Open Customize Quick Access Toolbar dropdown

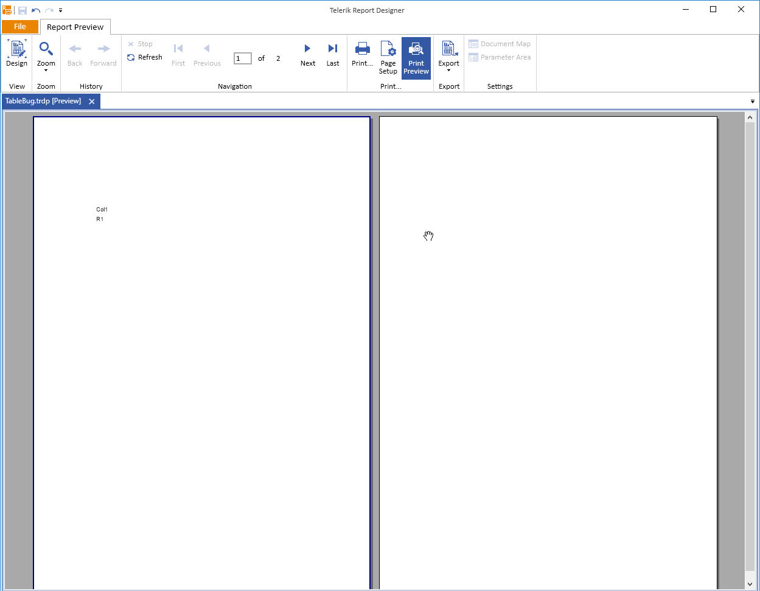click(61, 10)
